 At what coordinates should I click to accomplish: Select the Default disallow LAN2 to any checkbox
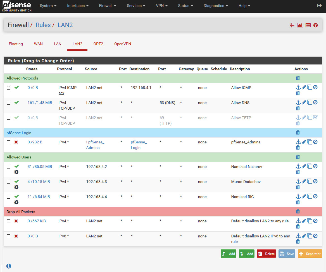9,221
